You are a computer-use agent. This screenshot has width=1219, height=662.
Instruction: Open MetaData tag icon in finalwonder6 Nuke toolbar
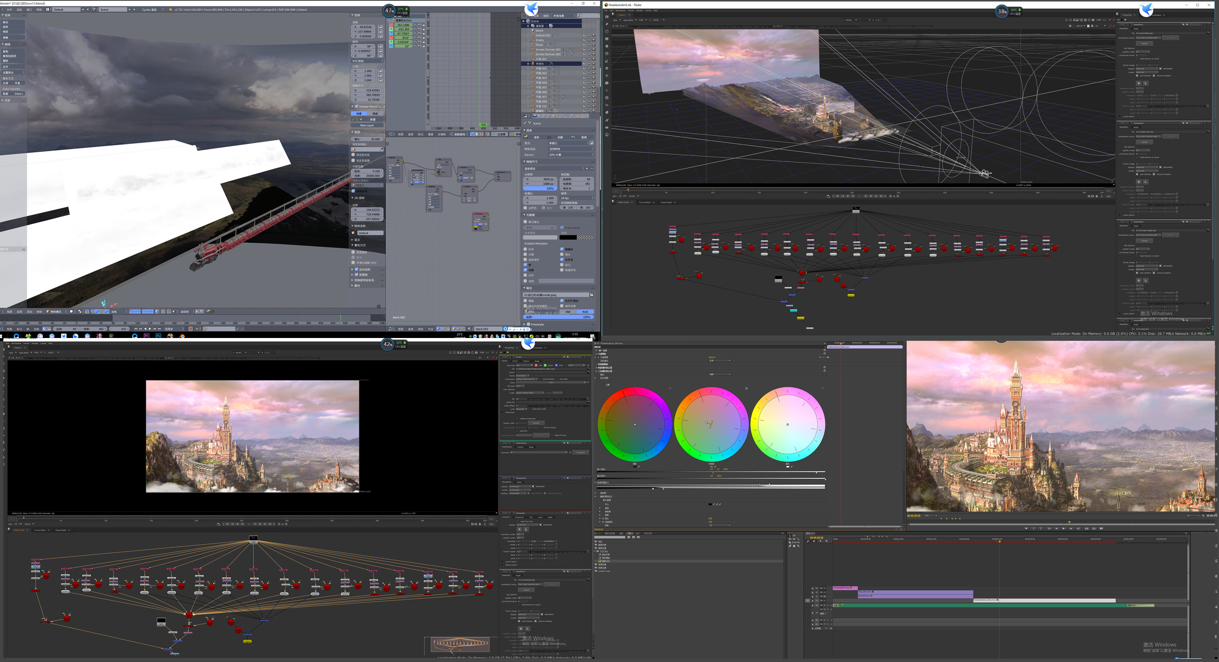coord(607,112)
